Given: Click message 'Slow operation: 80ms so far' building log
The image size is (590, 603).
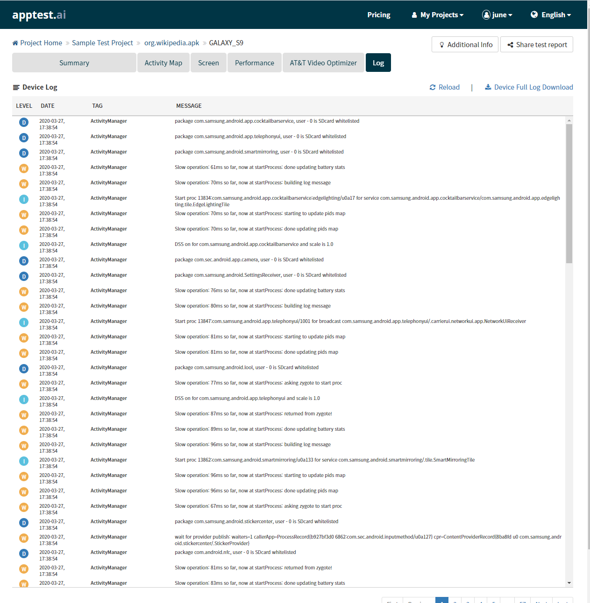Looking at the screenshot, I should (x=253, y=306).
